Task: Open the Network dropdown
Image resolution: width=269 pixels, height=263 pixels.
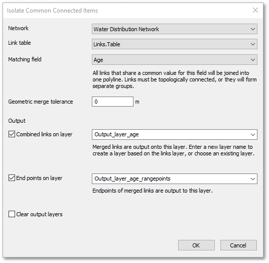Action: (x=175, y=29)
